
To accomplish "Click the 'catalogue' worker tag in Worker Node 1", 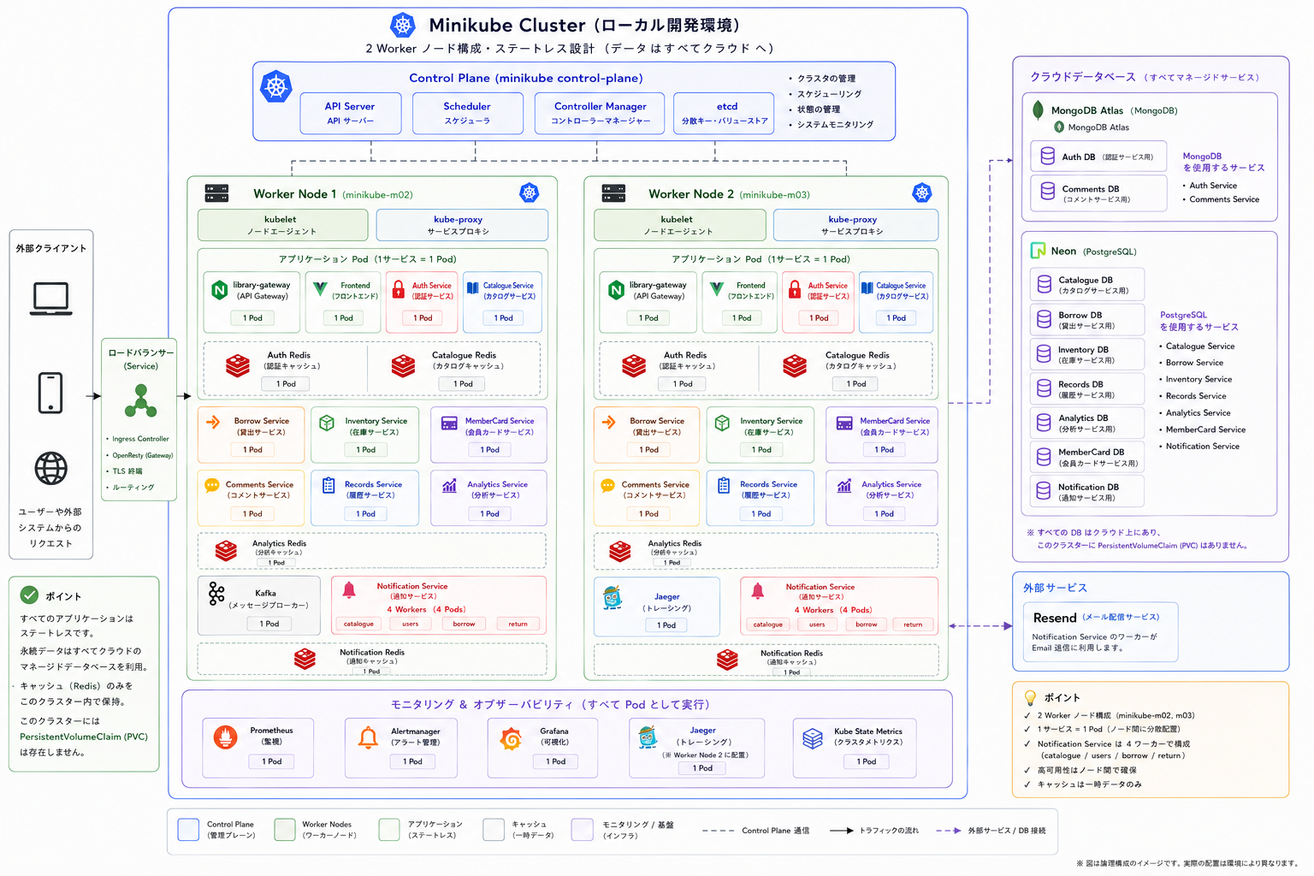I will coord(358,624).
